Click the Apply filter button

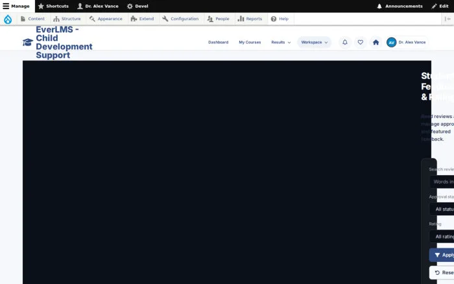click(442, 255)
